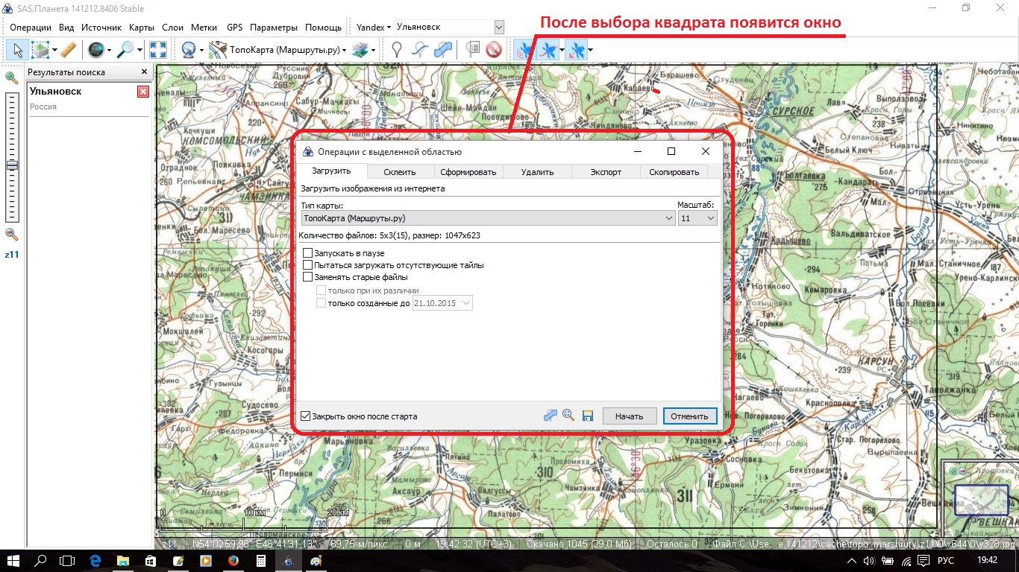Click the save selection icon in dialog

point(587,416)
